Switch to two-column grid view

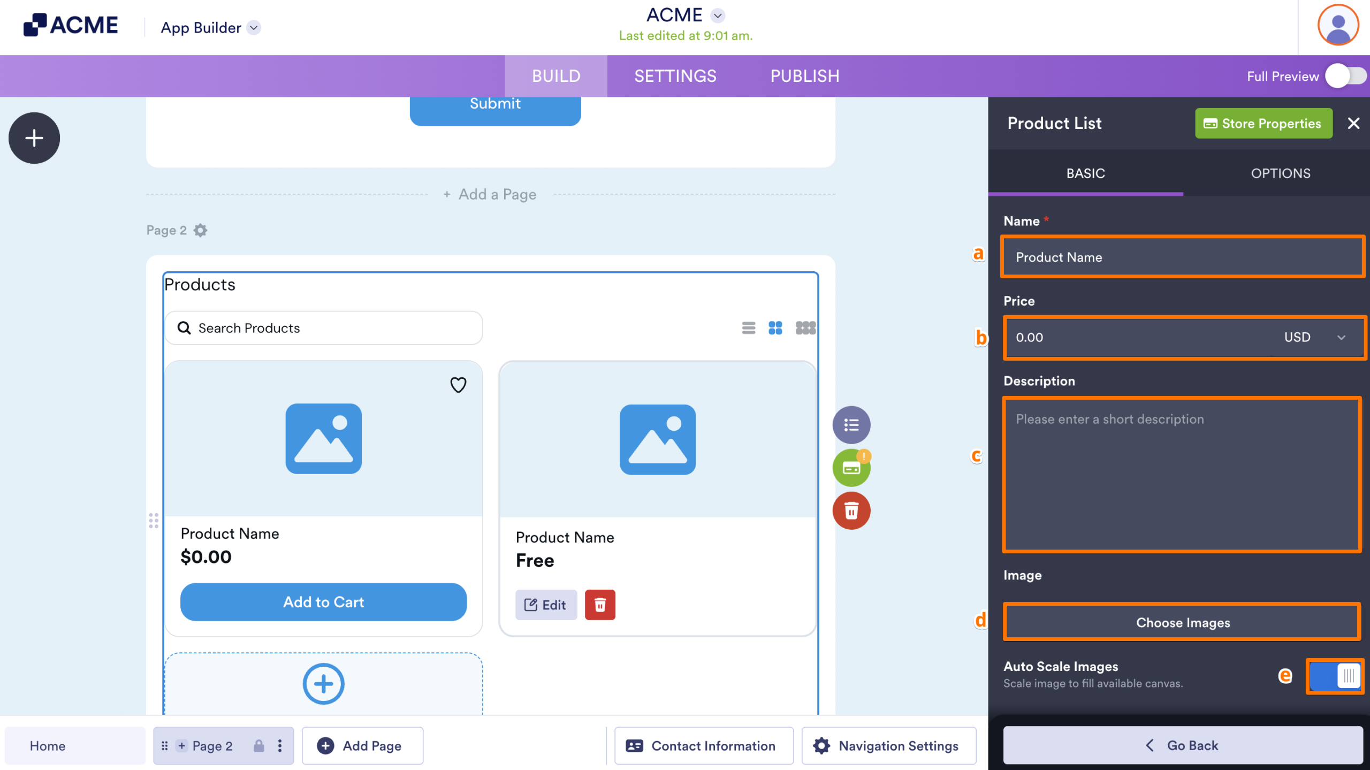tap(775, 327)
